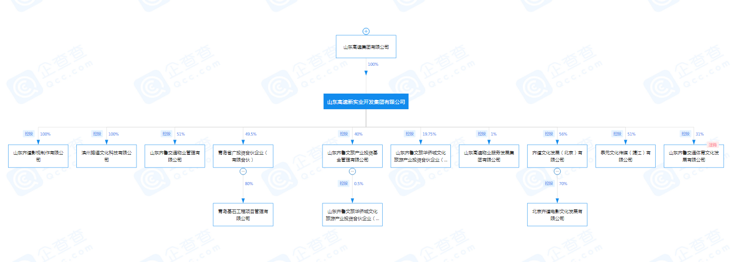Select the blue highlighted 山东高速新实业开发集团有限公司 node
The image size is (732, 262).
(366, 102)
